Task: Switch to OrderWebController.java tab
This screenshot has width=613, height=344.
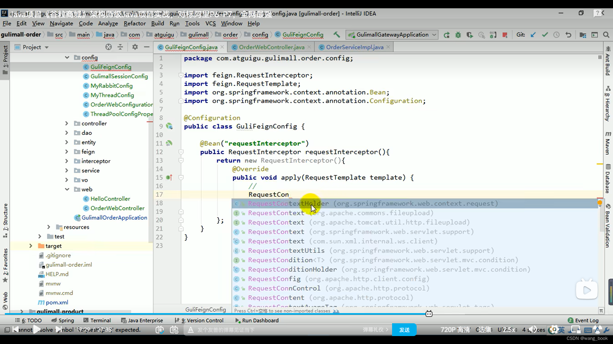Action: [x=271, y=47]
